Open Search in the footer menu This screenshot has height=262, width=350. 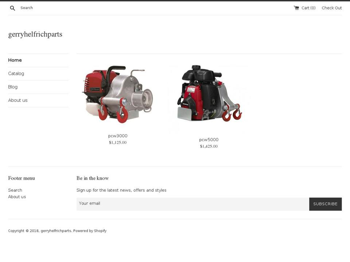point(15,190)
